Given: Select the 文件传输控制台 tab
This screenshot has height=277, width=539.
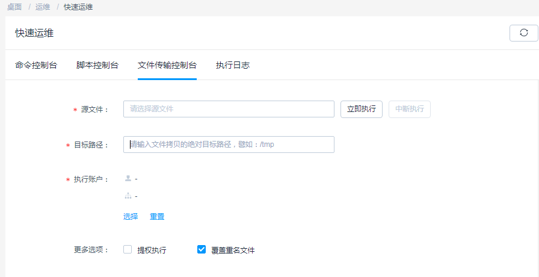Looking at the screenshot, I should [x=167, y=66].
